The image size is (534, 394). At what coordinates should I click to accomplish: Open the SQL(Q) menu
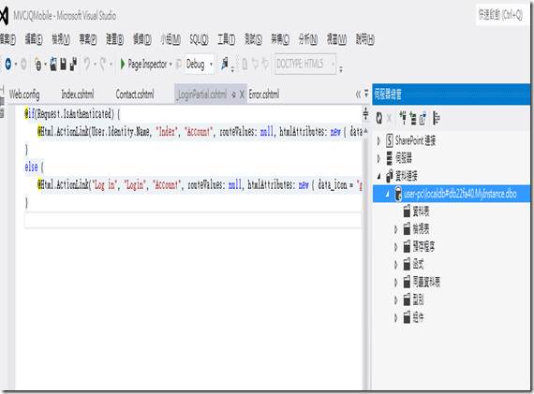click(x=199, y=39)
